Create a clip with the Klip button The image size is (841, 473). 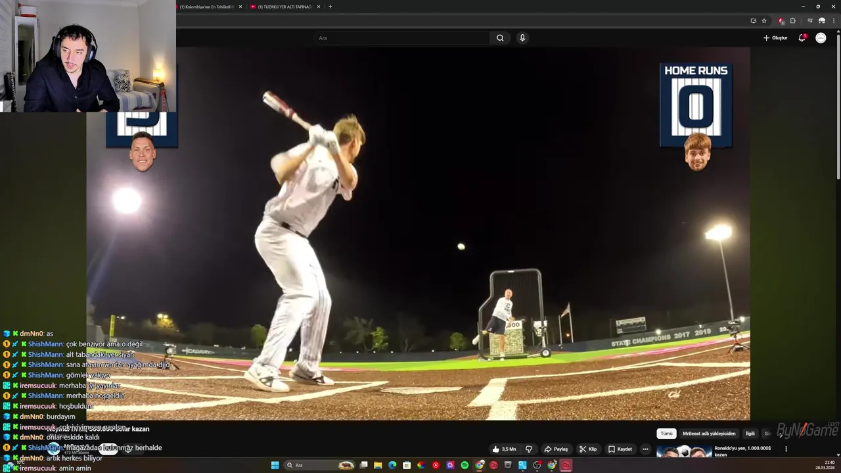pyautogui.click(x=588, y=449)
